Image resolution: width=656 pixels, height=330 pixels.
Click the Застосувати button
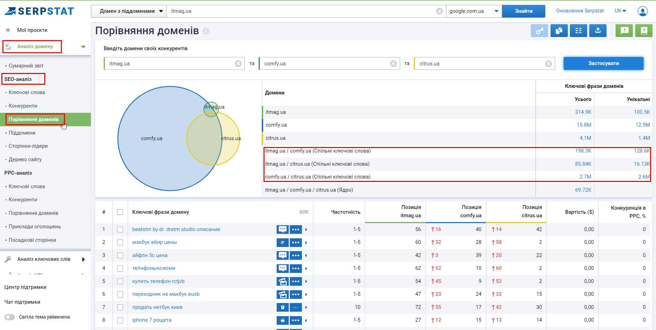click(603, 63)
